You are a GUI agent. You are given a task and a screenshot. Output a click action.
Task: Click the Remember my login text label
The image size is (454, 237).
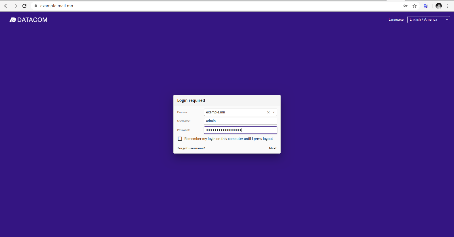(x=229, y=139)
